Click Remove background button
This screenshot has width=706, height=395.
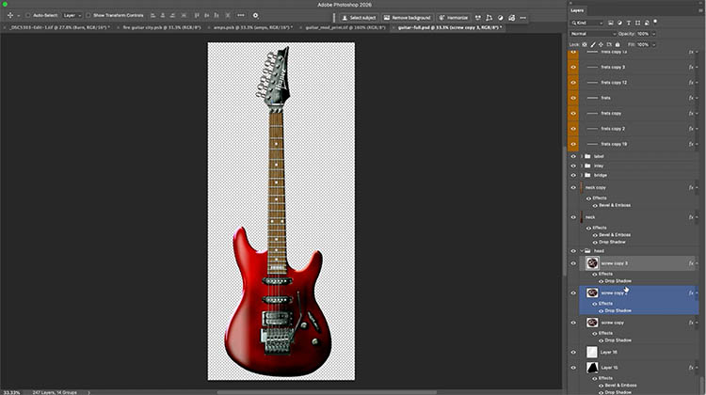pos(408,18)
